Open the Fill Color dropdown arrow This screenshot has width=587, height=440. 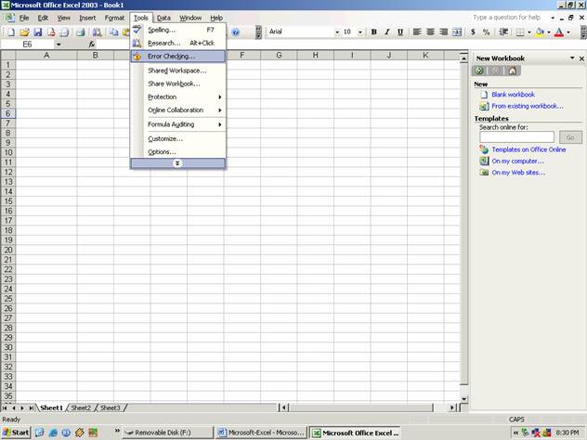coord(549,32)
